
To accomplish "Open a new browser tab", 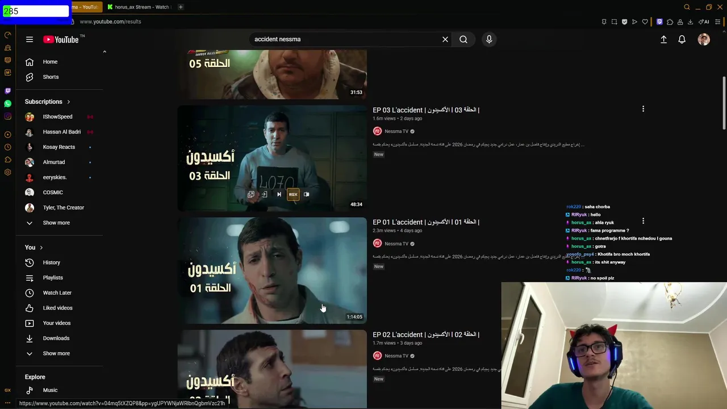I will [181, 7].
